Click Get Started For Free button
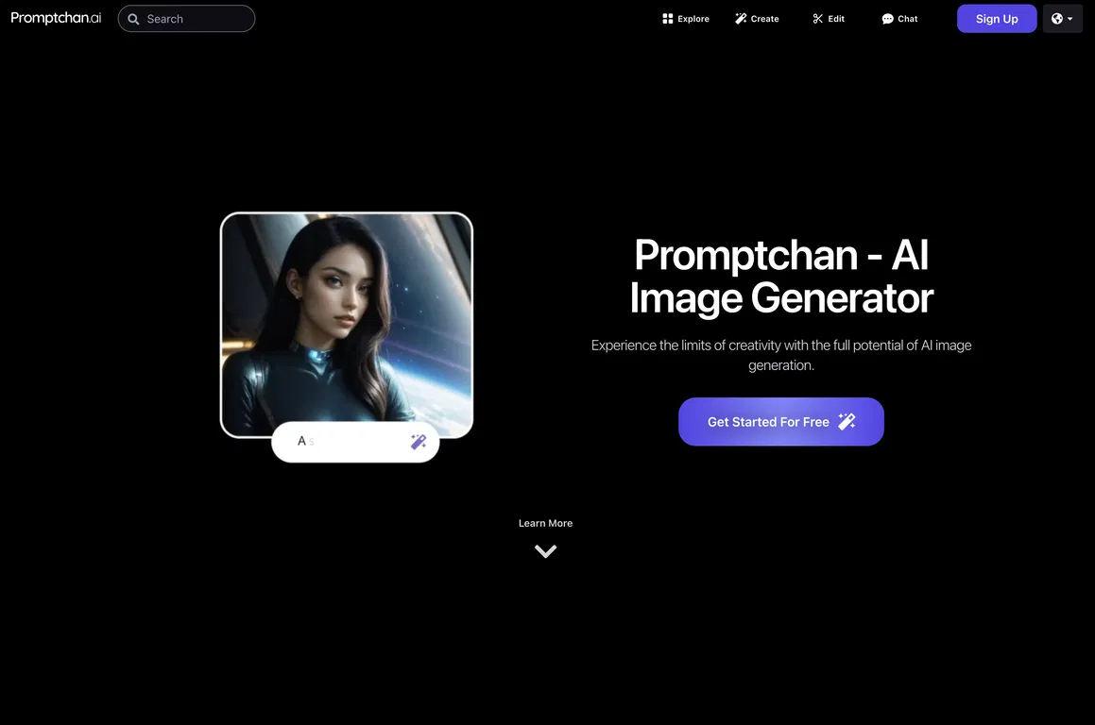 pyautogui.click(x=780, y=421)
